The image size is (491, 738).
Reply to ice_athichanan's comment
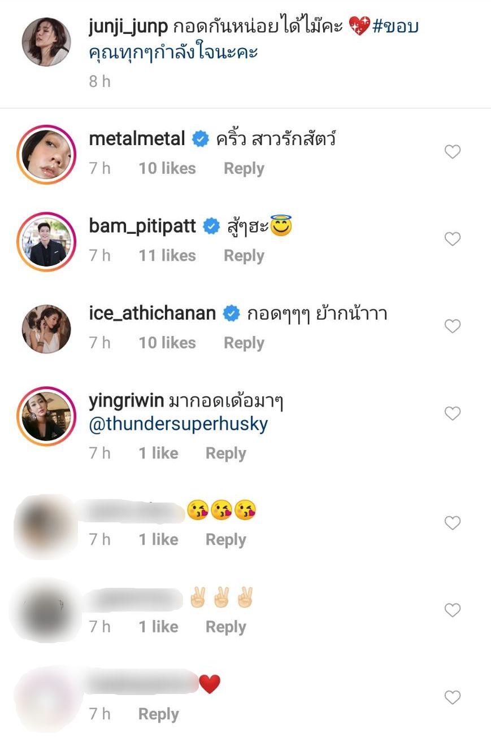(x=244, y=343)
